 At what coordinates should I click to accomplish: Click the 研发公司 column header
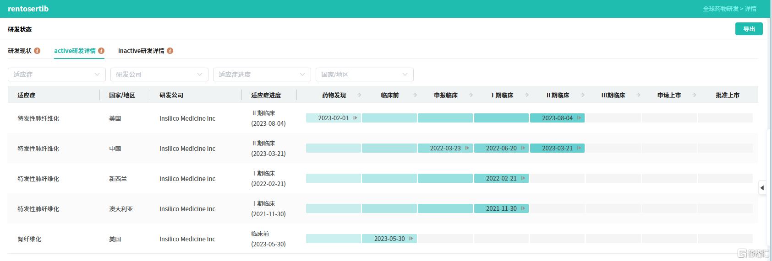[x=171, y=95]
